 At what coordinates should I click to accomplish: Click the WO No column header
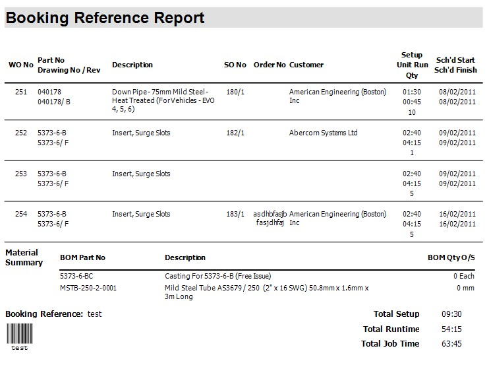click(x=20, y=65)
